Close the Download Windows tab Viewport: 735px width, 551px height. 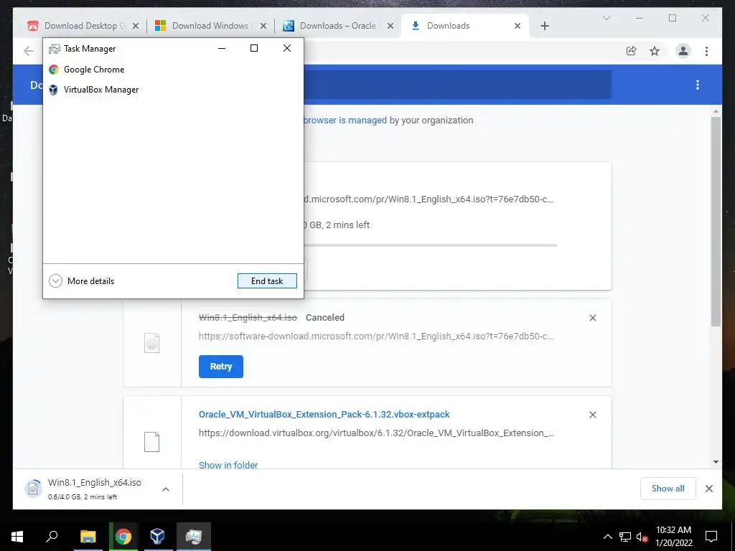pyautogui.click(x=263, y=26)
